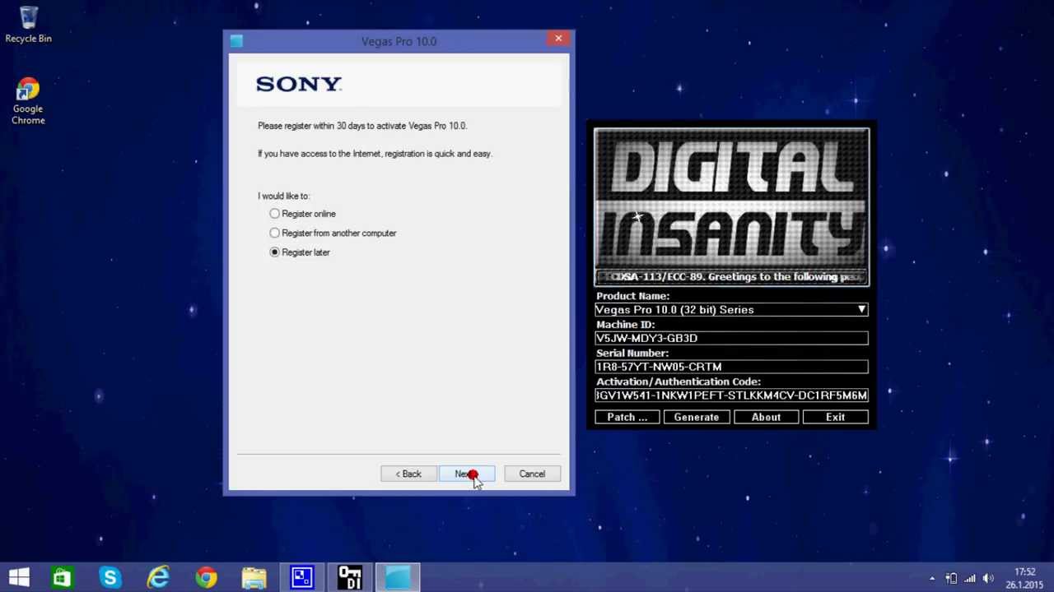The height and width of the screenshot is (592, 1054).
Task: Open the volume tray icon
Action: (x=989, y=578)
